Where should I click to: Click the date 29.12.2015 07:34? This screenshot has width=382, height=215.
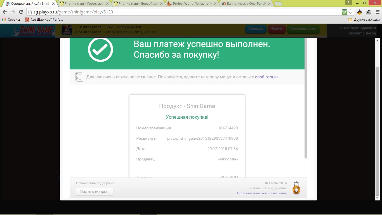[x=223, y=149]
